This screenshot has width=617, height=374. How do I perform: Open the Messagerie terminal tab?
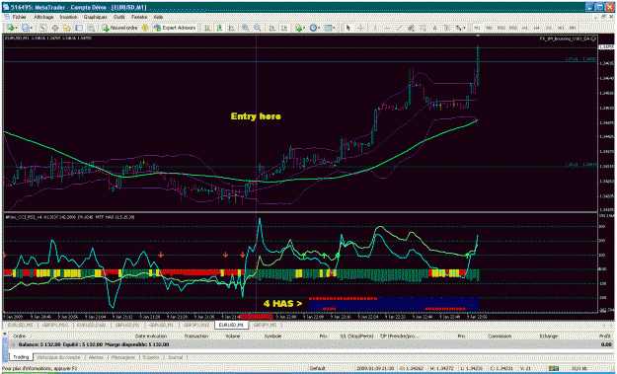coord(123,357)
